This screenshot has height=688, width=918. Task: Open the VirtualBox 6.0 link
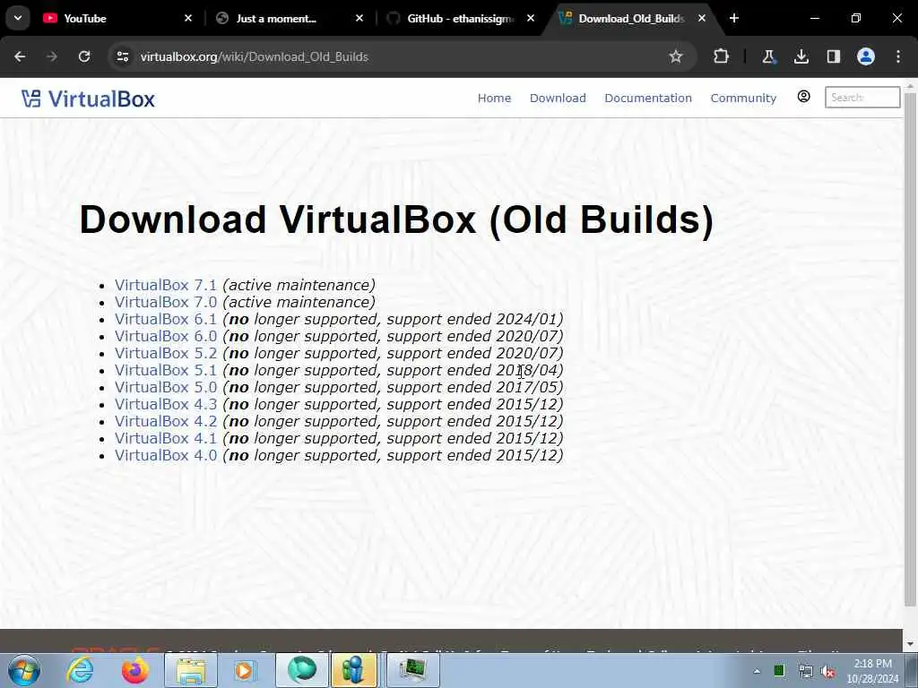[x=166, y=336]
